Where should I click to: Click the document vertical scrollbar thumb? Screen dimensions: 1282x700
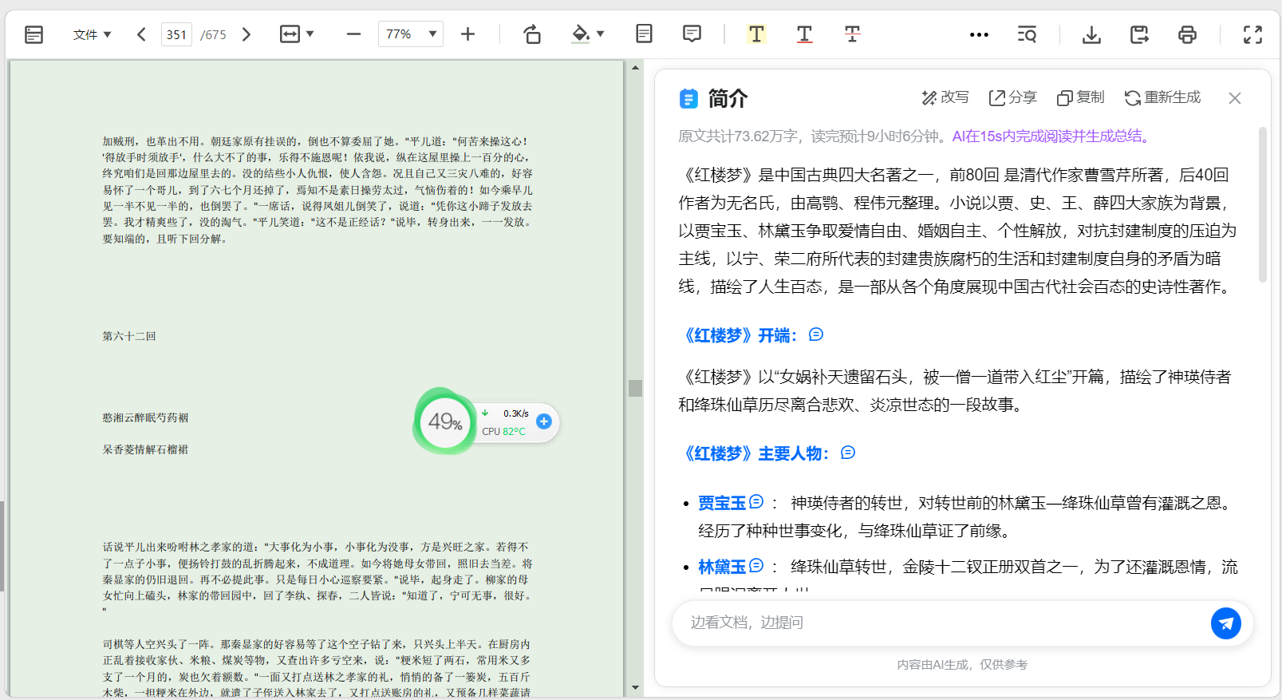[635, 388]
